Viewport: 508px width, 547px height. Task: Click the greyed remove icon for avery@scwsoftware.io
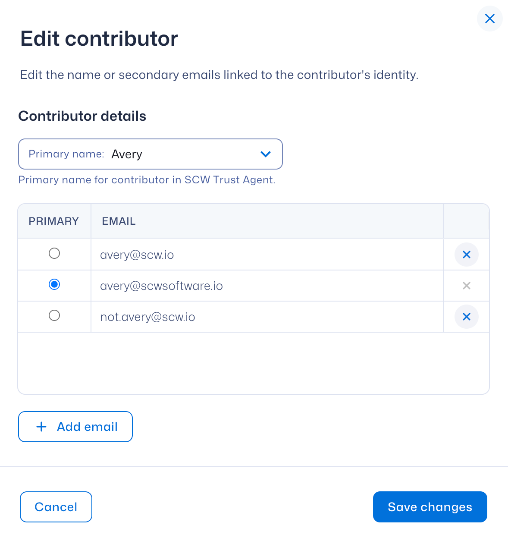466,286
